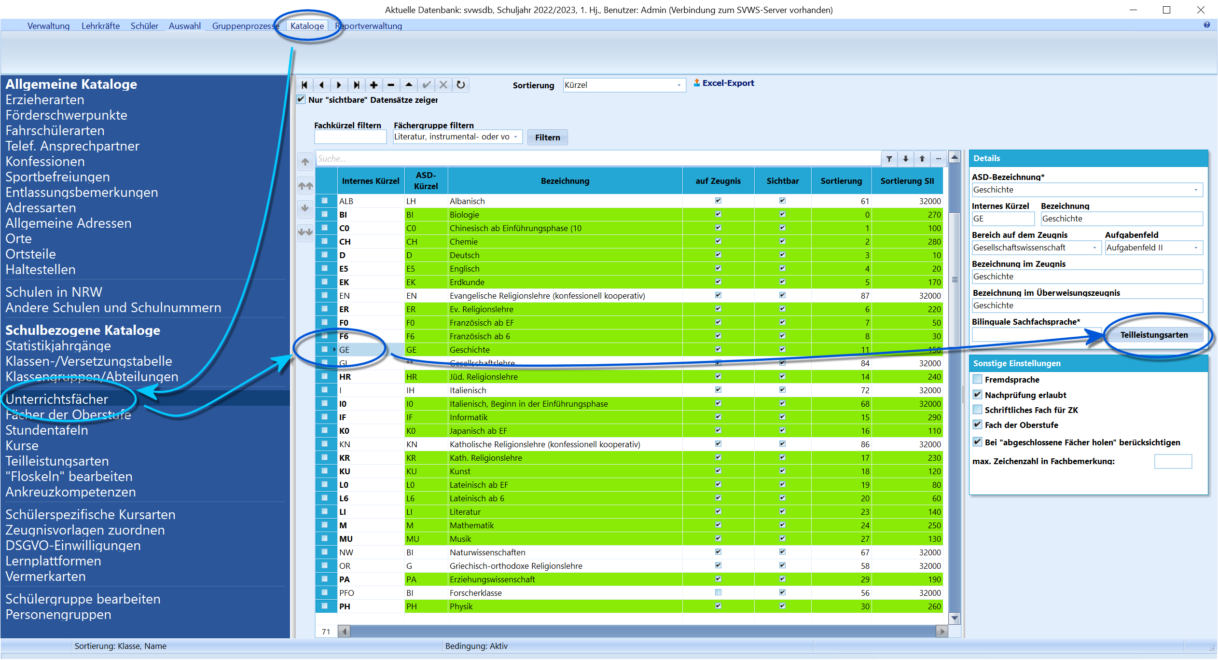
Task: Toggle 'Nur sichtbare Datensätze zeigen' checkbox
Action: click(x=301, y=99)
